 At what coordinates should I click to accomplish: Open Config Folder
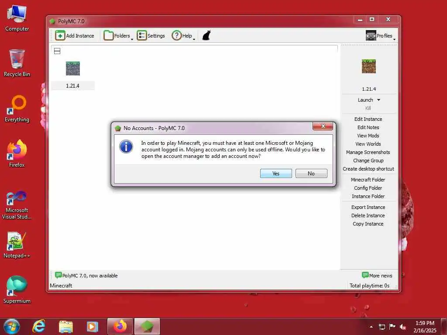point(368,188)
